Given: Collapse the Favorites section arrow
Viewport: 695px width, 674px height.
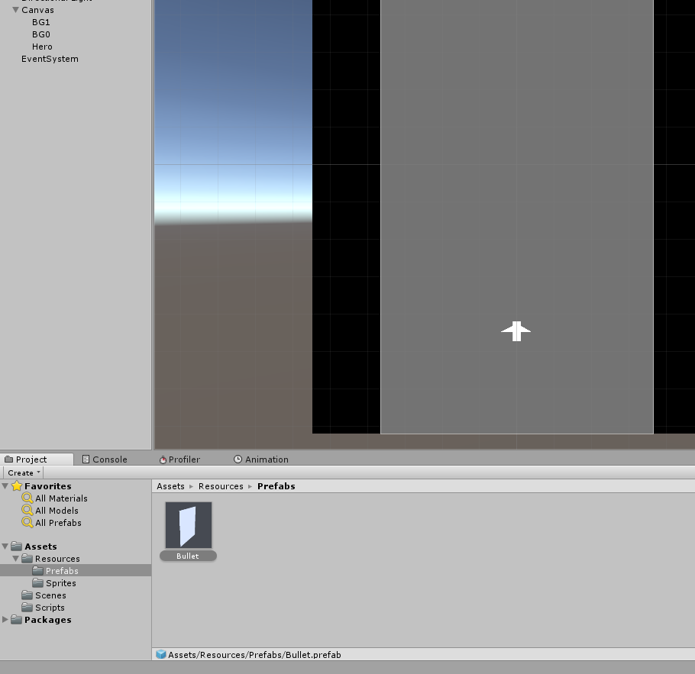Looking at the screenshot, I should [5, 486].
